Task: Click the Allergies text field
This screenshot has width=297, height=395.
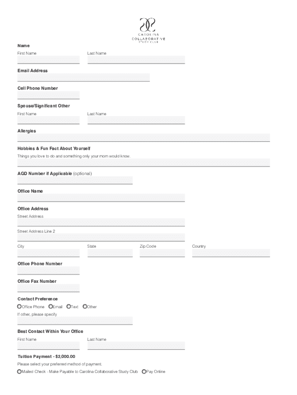Action: click(x=143, y=138)
